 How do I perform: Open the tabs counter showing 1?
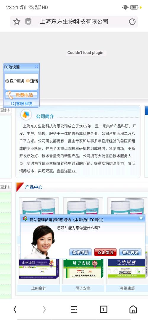tap(103, 309)
